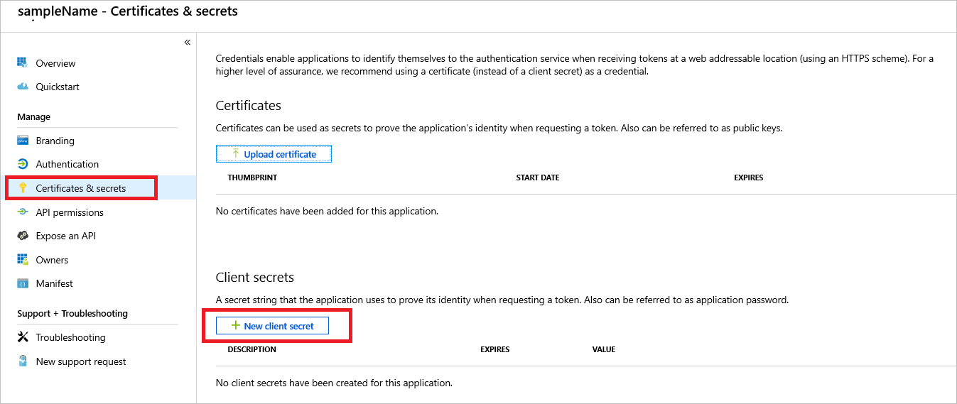Click the client secrets EXPIRES column header

click(x=495, y=349)
